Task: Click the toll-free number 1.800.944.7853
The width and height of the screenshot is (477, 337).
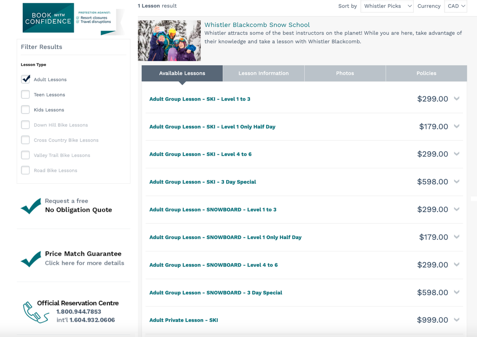Action: pyautogui.click(x=78, y=312)
